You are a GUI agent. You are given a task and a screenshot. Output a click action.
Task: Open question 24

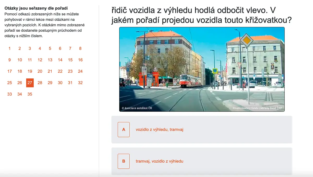(x=80, y=71)
